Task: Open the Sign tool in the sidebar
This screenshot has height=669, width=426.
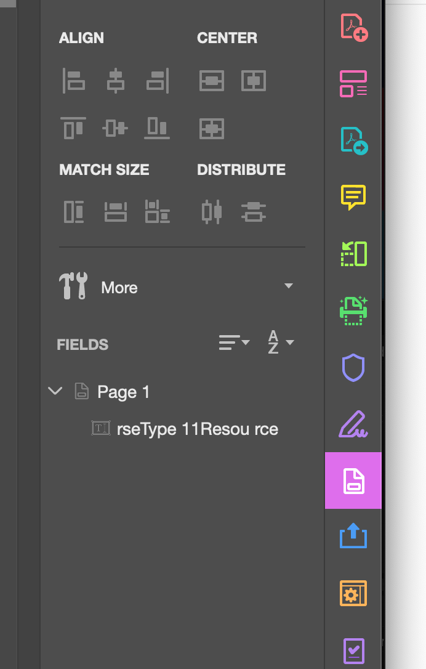Action: (353, 424)
